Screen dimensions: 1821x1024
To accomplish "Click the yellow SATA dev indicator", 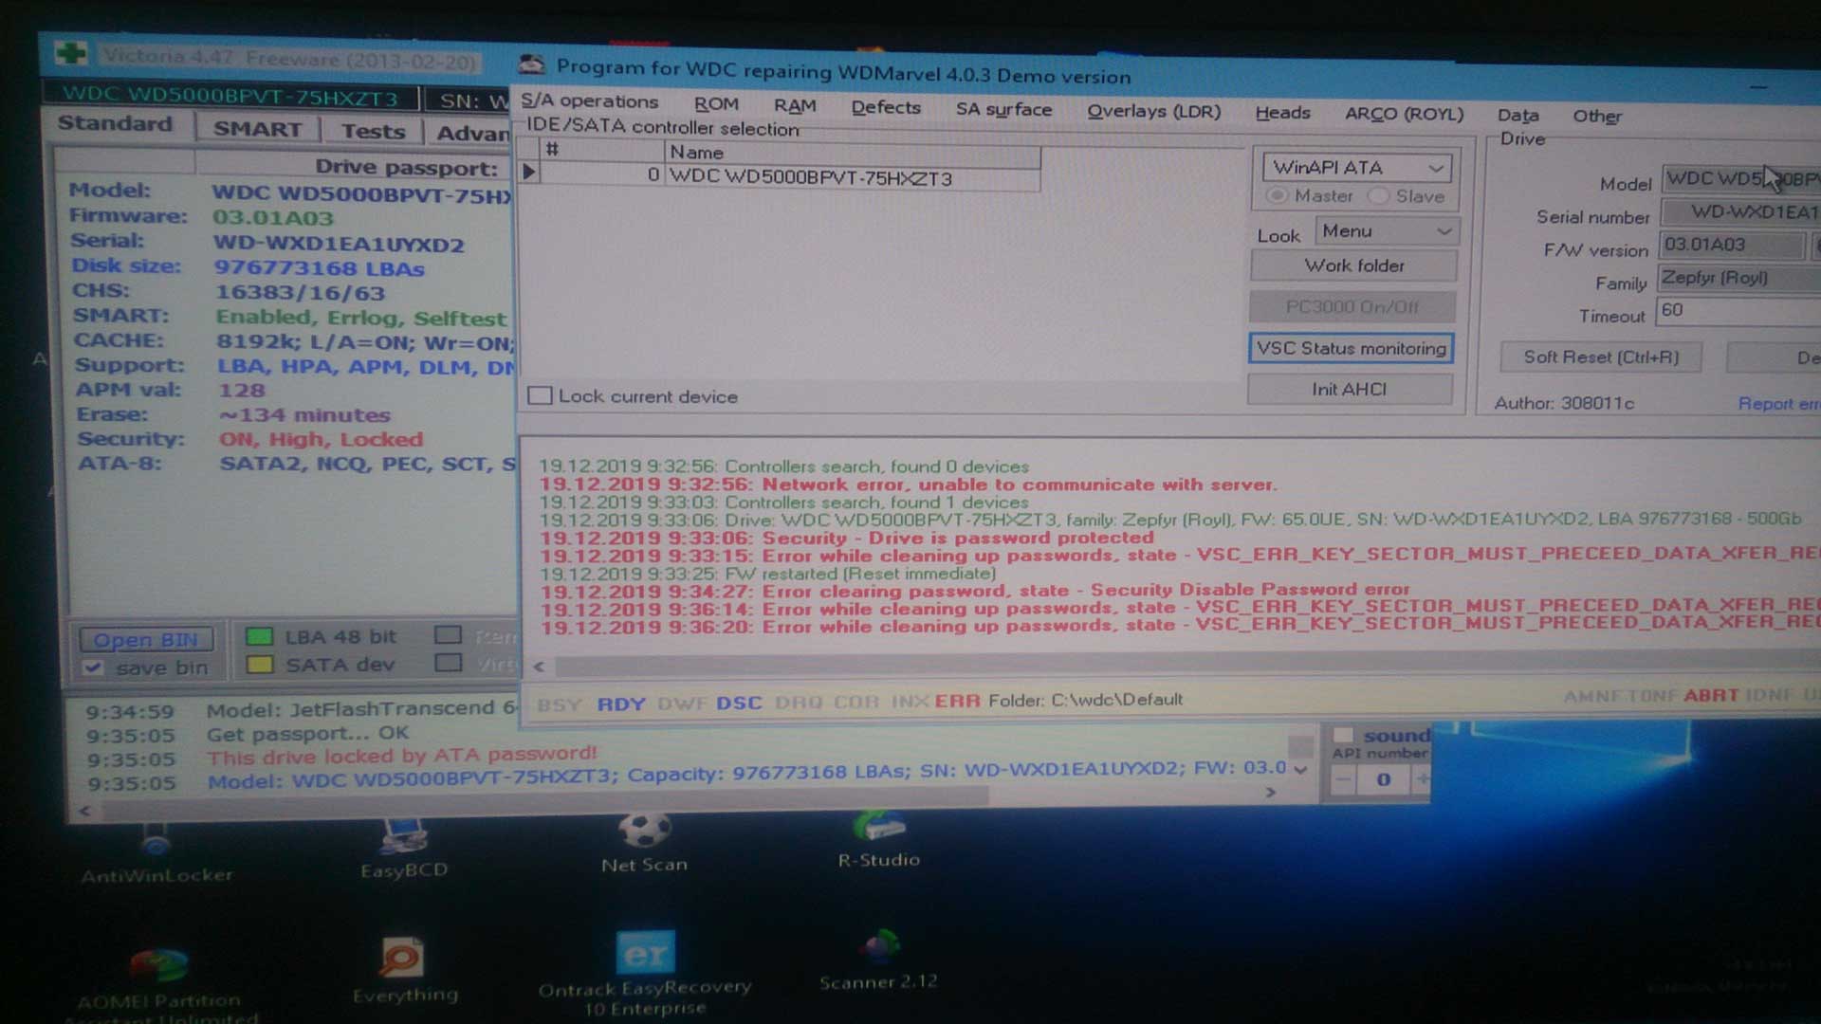I will [x=259, y=664].
